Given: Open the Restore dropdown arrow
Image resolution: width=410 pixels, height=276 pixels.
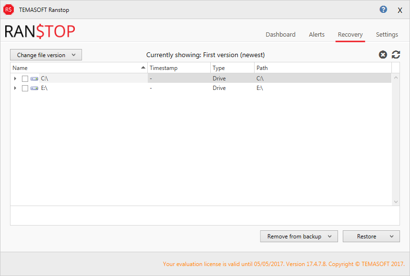Looking at the screenshot, I should (392, 237).
